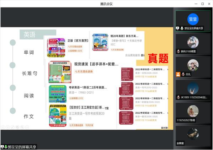Click the avatar above JK1909 1192502046
This screenshot has height=150, width=213.
coord(193,88)
